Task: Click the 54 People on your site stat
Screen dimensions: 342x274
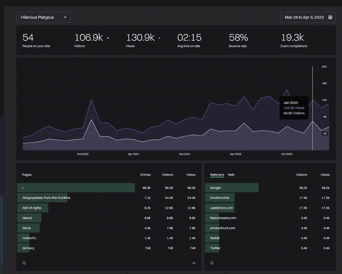Action: [36, 40]
